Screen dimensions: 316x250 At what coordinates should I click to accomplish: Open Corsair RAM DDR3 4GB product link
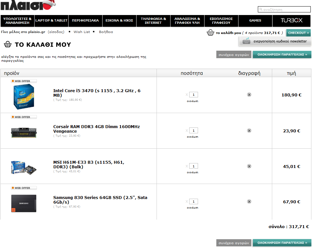(x=96, y=129)
